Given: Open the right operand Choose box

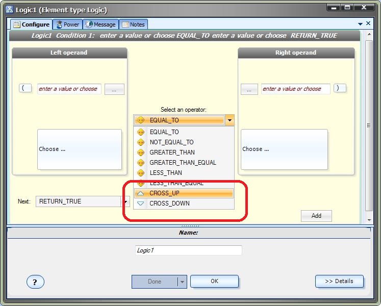Looking at the screenshot, I should 284,149.
